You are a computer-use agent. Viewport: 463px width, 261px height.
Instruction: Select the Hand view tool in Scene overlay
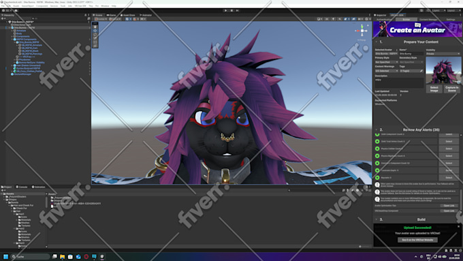point(95,27)
